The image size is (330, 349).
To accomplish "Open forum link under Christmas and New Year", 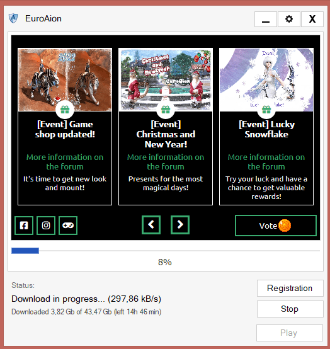I will click(166, 162).
